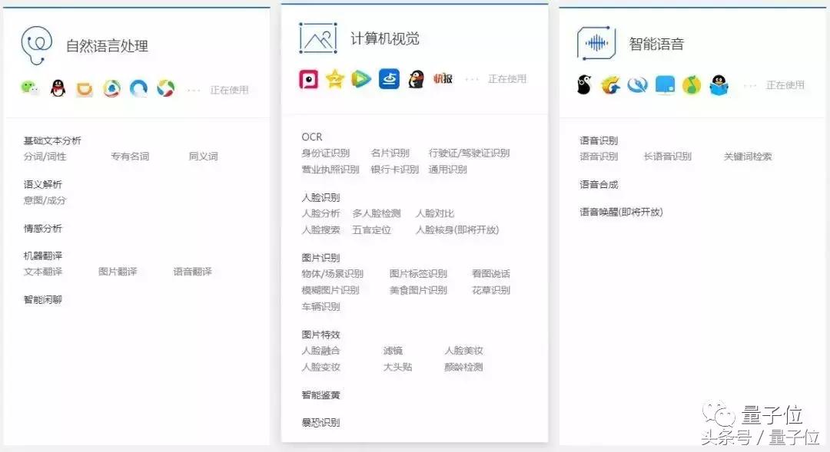Click the QQ音乐 green note icon

tap(691, 84)
